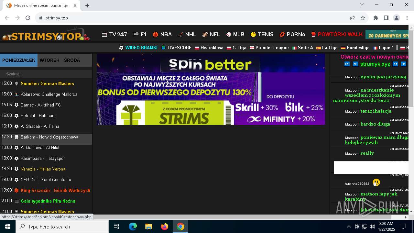Open the NFL section
The image size is (414, 233).
[x=211, y=34]
